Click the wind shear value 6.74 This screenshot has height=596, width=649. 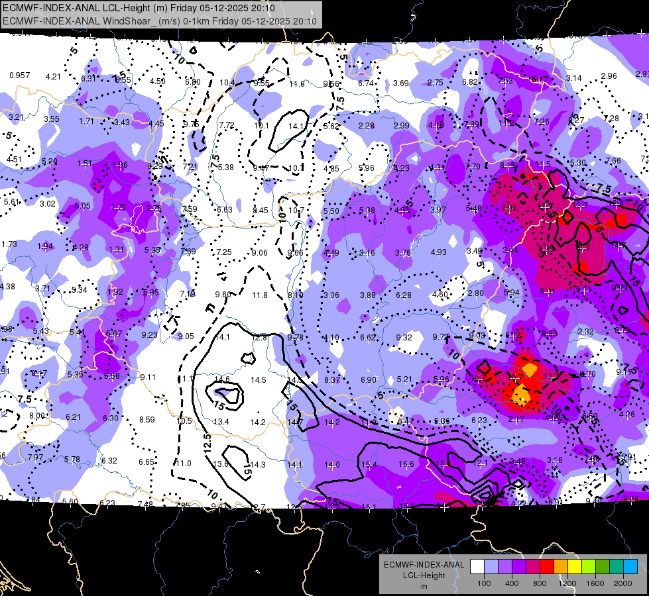pyautogui.click(x=366, y=83)
